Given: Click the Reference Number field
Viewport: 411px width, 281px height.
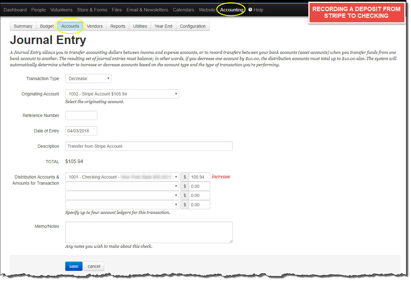Looking at the screenshot, I should pos(81,115).
